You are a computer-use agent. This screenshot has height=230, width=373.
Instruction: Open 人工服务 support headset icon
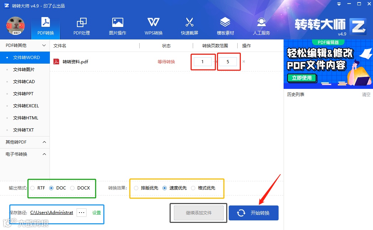coord(261,26)
